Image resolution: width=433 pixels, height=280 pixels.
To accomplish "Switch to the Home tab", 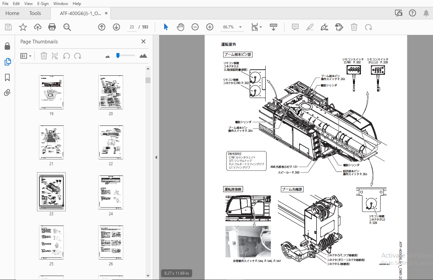I will point(12,13).
